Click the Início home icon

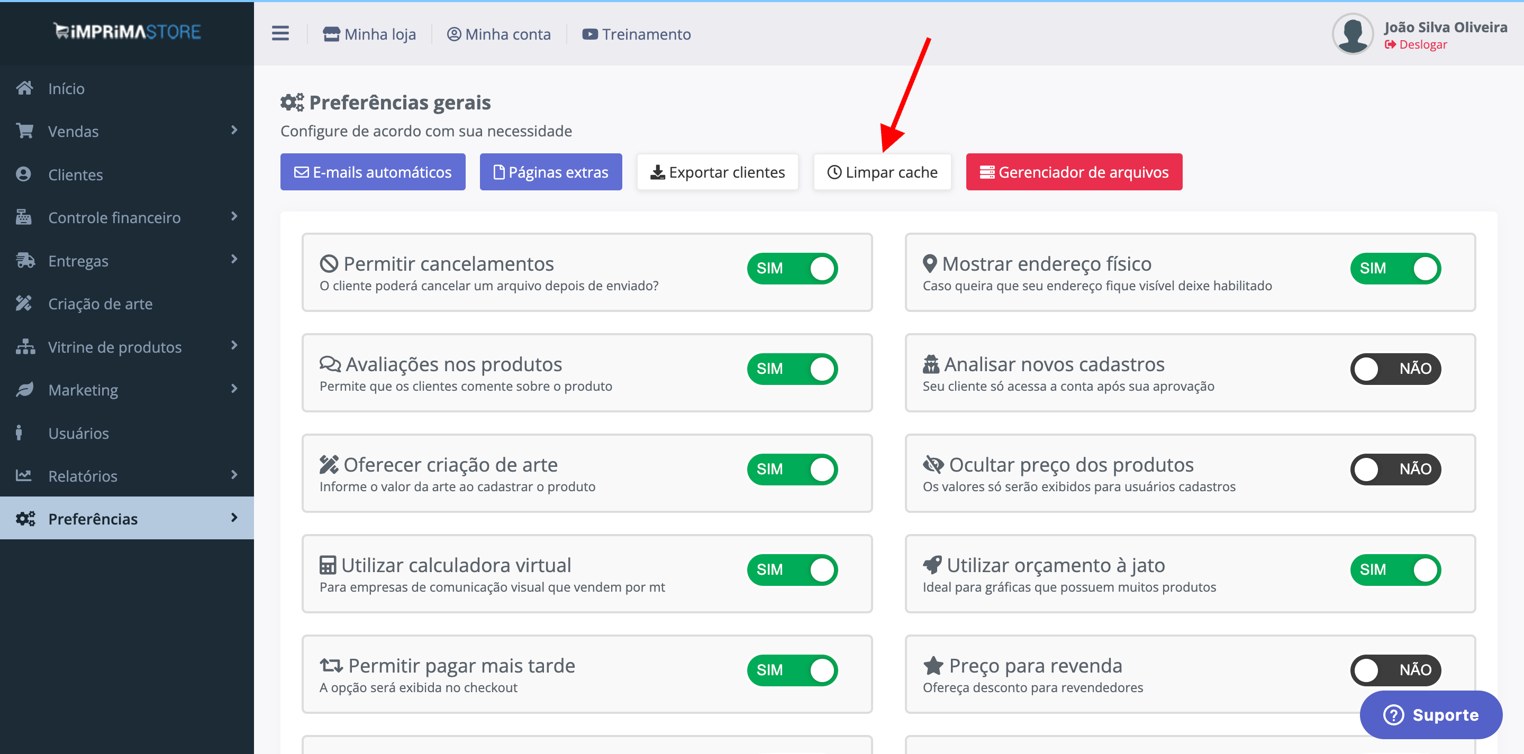coord(24,88)
